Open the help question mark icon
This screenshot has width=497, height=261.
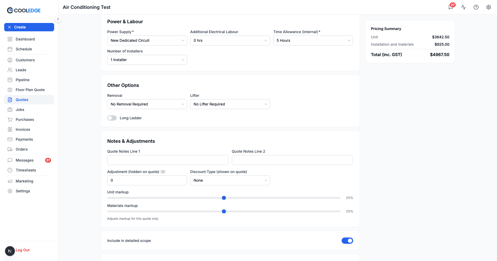pos(476,7)
